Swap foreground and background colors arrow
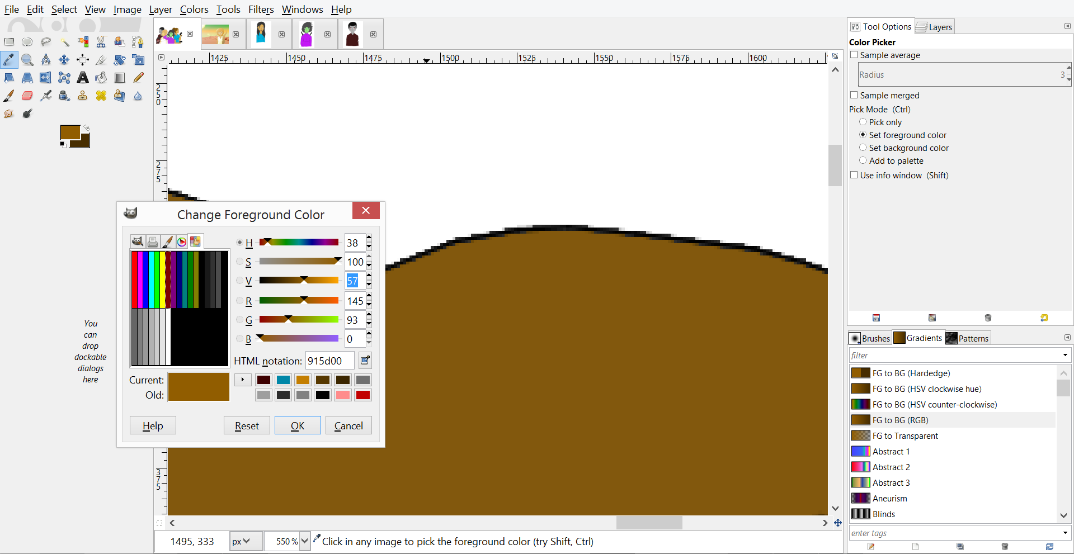 87,128
